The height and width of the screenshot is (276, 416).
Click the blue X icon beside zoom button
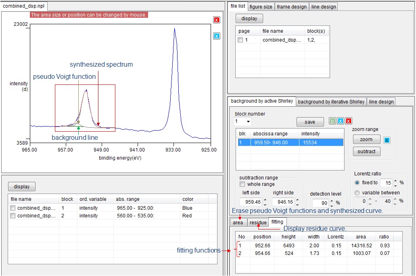(387, 140)
